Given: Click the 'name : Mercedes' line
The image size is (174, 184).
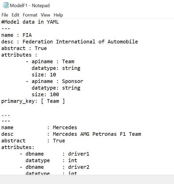Looking at the screenshot, I should coord(39,127).
